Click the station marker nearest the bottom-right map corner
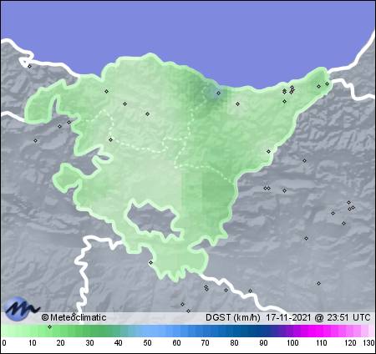Screen dimensions: 376x354 tap(318, 283)
